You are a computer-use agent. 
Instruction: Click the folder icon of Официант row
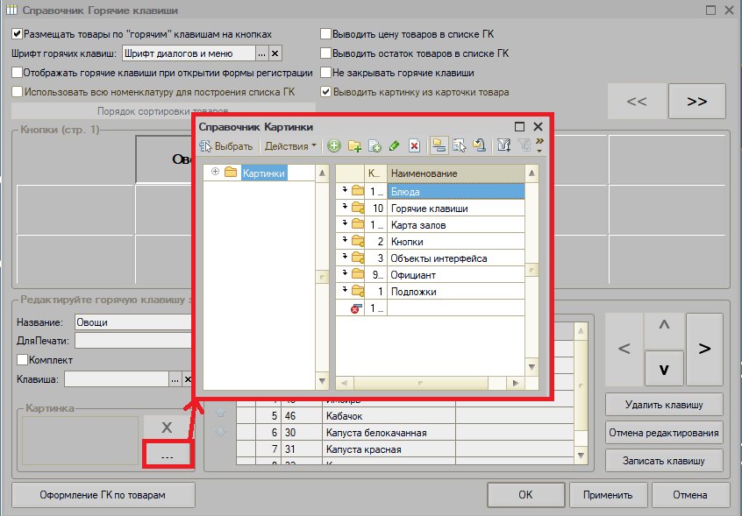358,274
